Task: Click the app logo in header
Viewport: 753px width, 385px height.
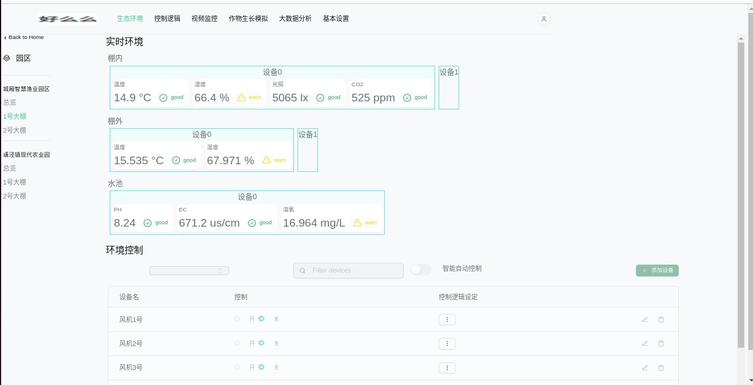Action: pos(67,19)
